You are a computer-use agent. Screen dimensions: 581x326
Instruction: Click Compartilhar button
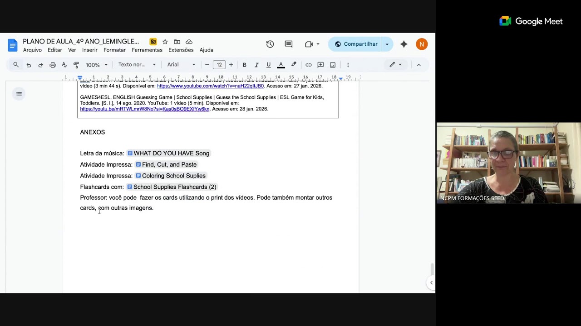point(356,44)
